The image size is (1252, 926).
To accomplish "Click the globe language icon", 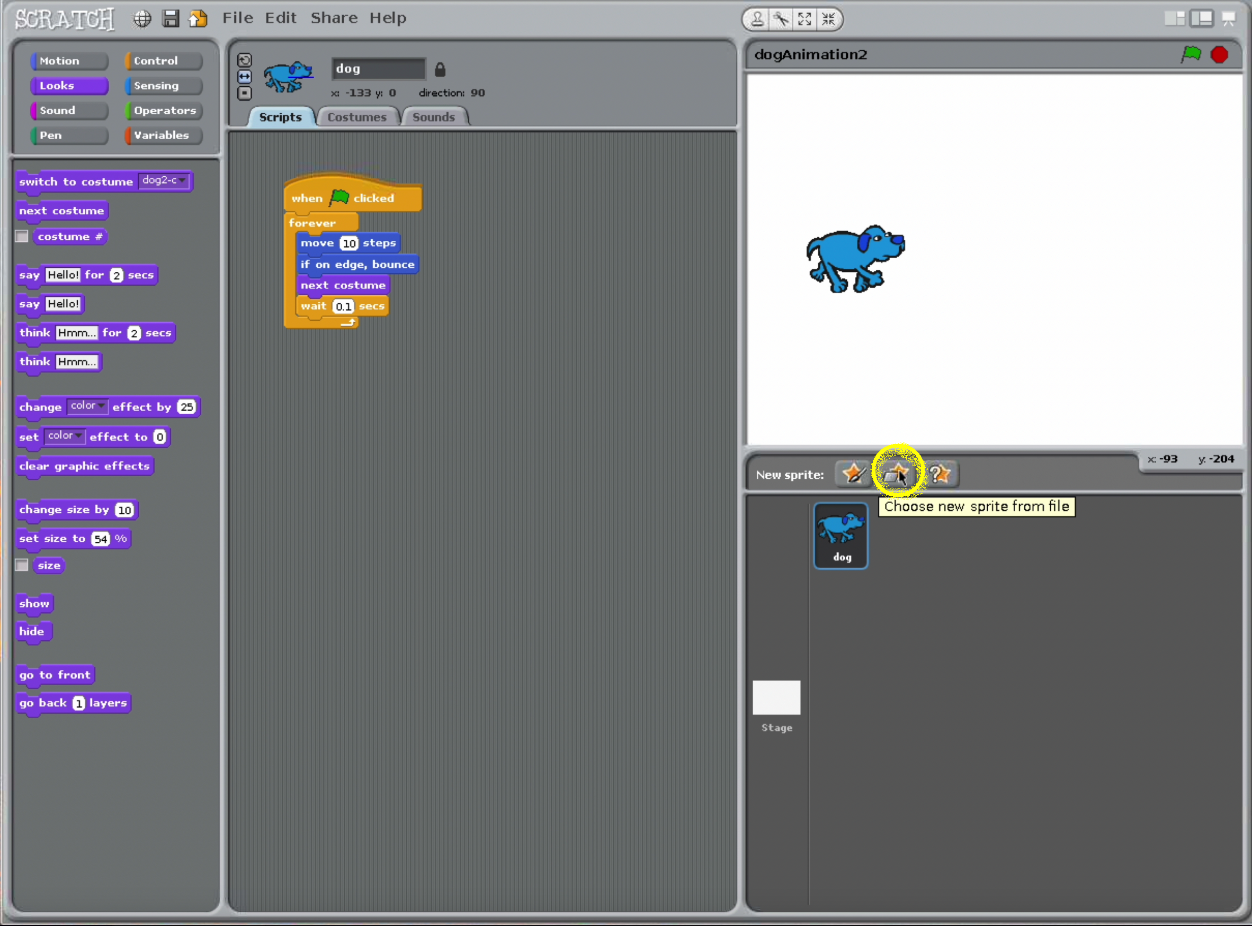I will [x=142, y=19].
